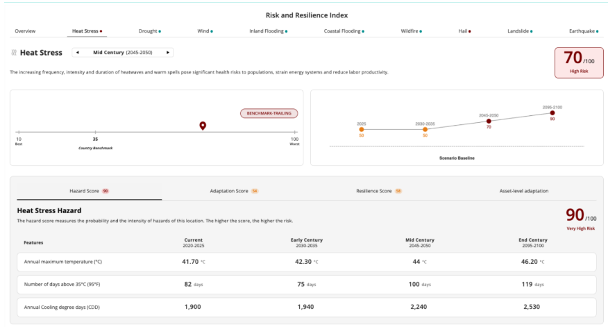The image size is (608, 327).
Task: Open the Coastal Flooding tab
Action: [x=344, y=31]
